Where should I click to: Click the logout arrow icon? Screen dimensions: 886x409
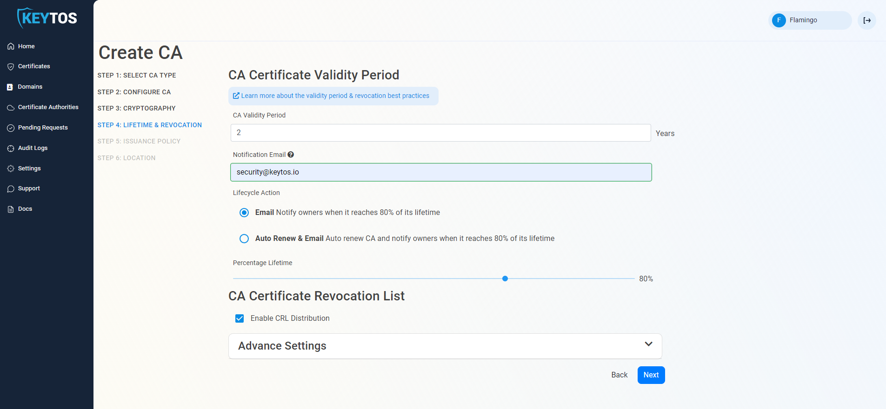click(867, 20)
